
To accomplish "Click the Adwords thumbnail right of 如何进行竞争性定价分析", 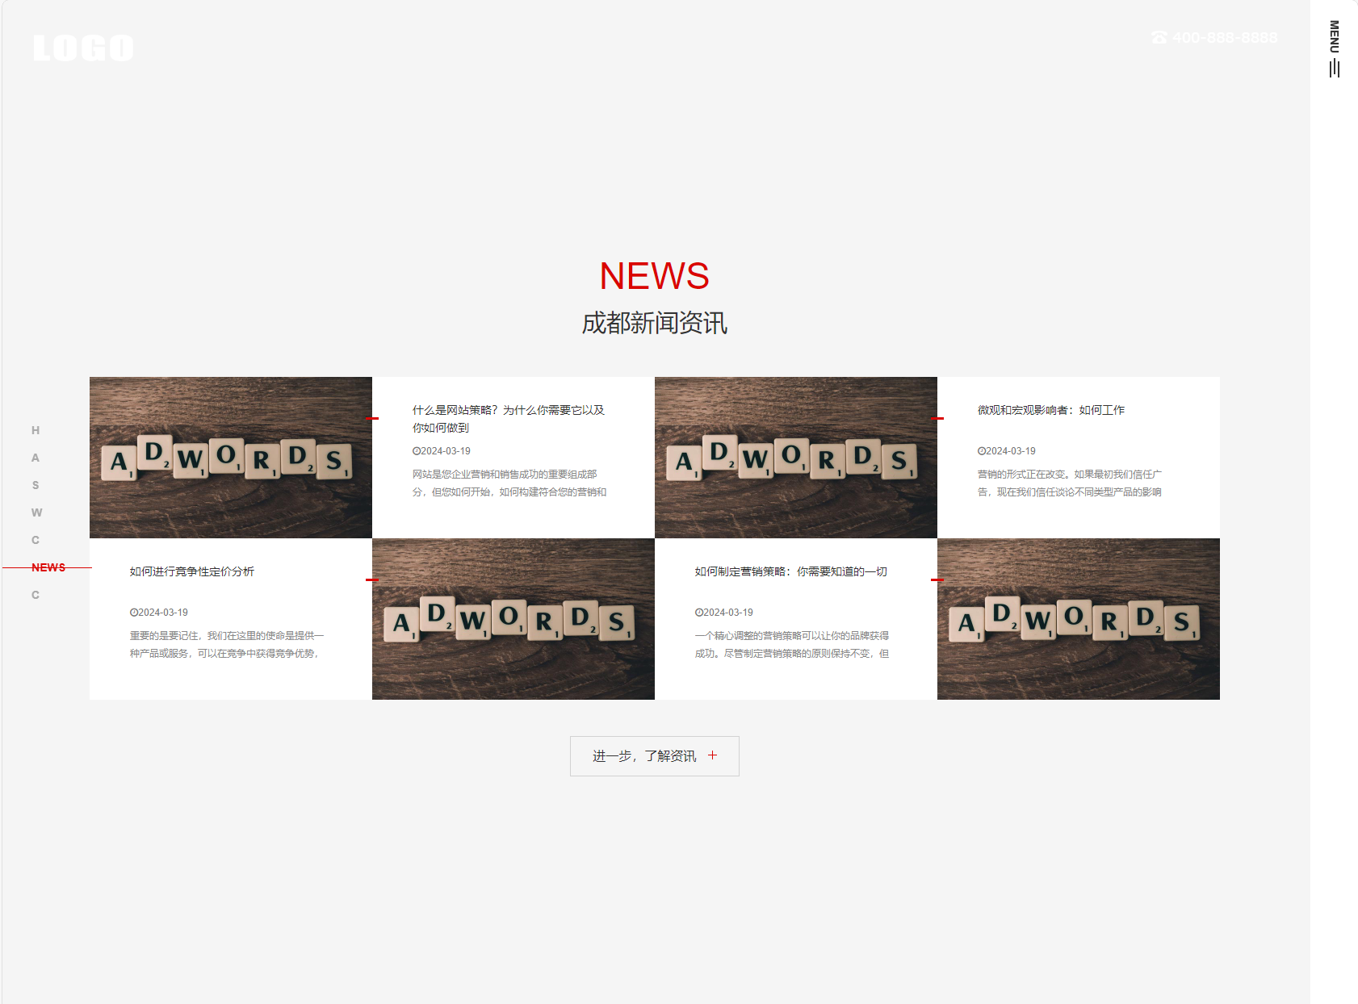I will 513,619.
